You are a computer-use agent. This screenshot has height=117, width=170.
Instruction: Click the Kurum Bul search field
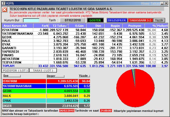[x=31, y=20]
